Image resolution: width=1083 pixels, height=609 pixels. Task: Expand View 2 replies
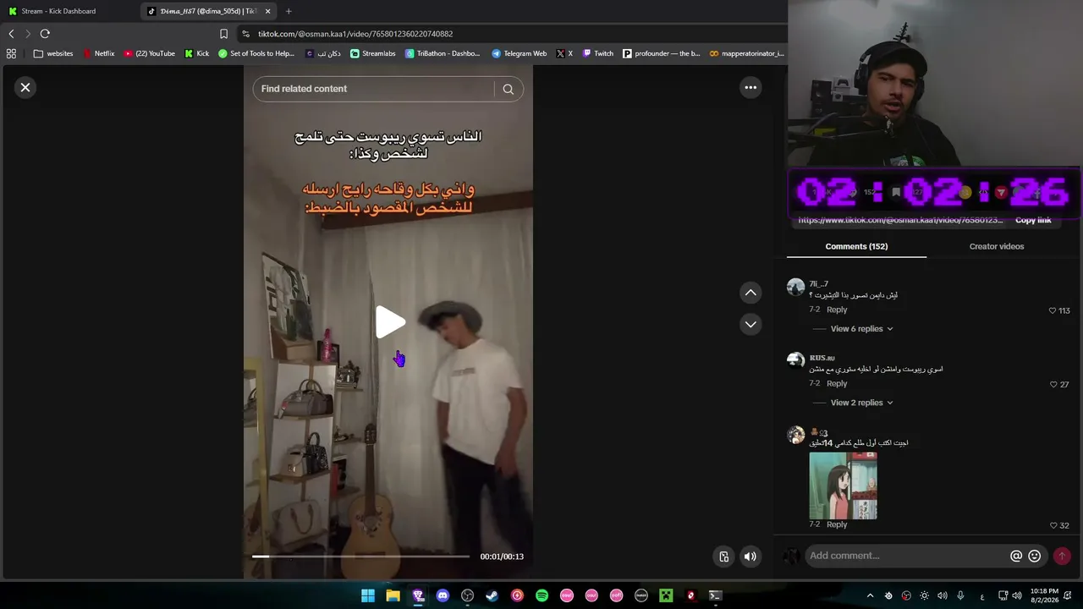coord(861,403)
